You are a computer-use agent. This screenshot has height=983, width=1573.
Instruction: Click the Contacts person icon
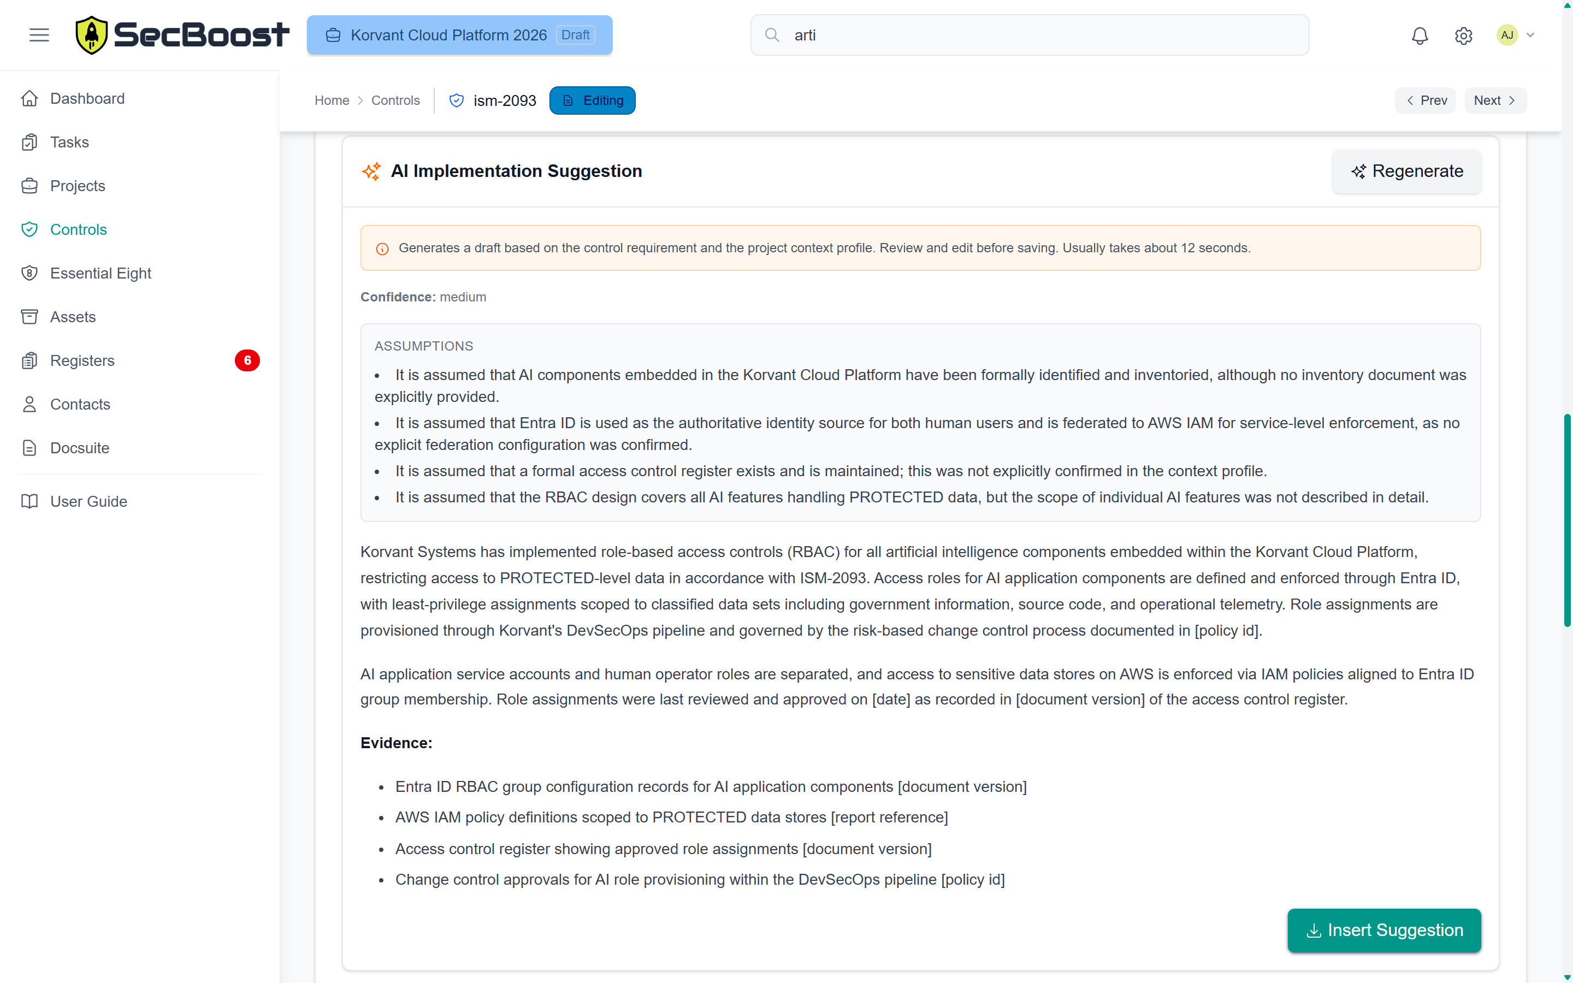pyautogui.click(x=29, y=404)
